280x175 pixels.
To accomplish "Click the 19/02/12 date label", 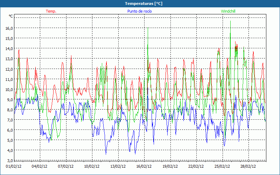I will pos(170,167).
